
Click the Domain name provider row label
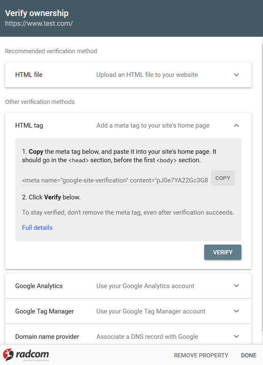click(x=47, y=336)
